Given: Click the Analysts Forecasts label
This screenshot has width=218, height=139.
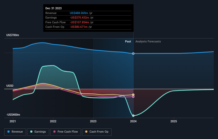Looking at the screenshot, I should click(x=148, y=42).
